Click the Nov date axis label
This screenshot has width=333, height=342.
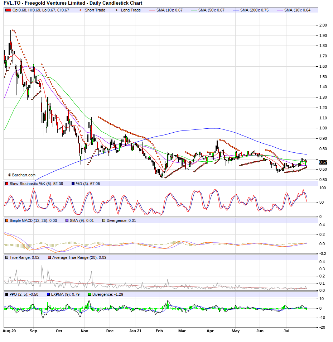point(85,331)
